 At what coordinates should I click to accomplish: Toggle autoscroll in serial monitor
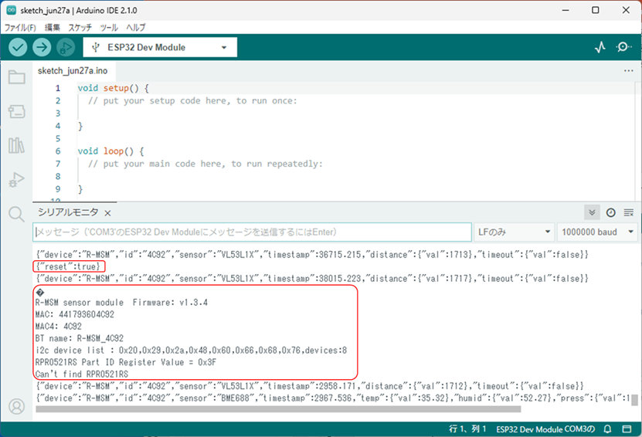593,212
